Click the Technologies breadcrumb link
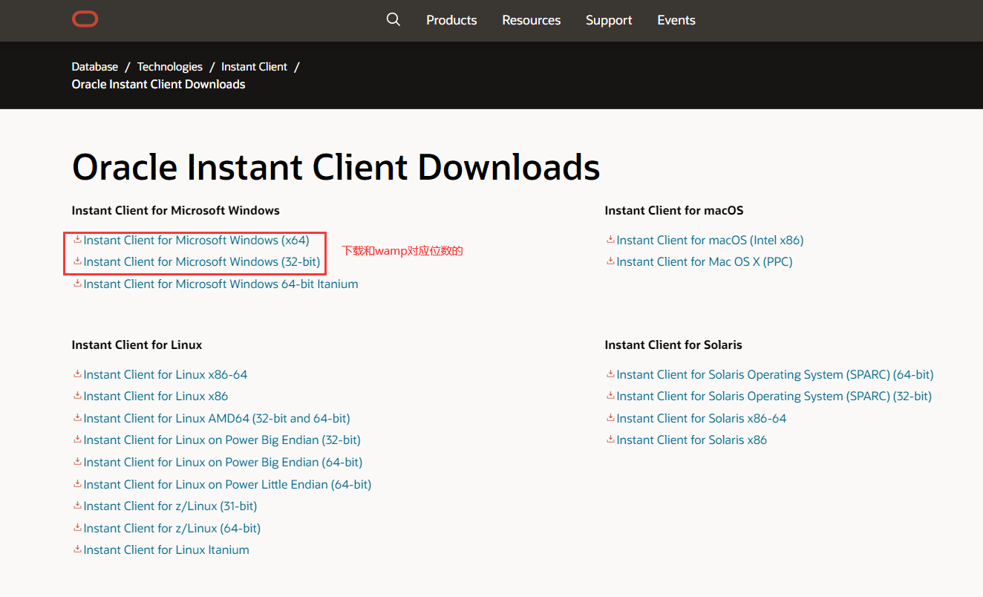983x597 pixels. point(169,66)
